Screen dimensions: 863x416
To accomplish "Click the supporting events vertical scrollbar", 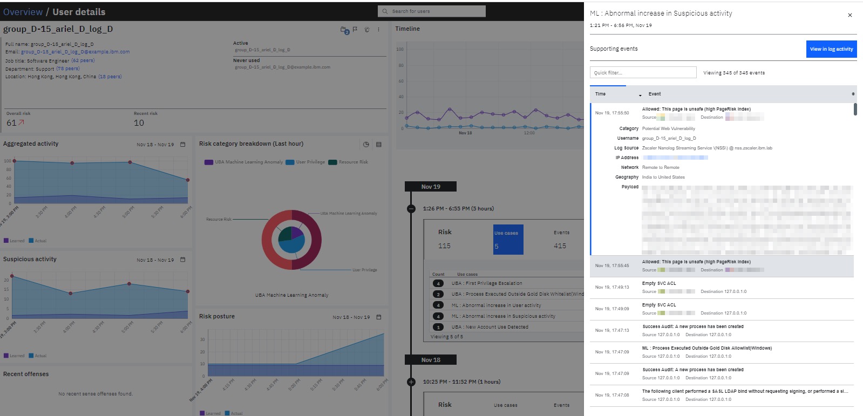I will [855, 109].
